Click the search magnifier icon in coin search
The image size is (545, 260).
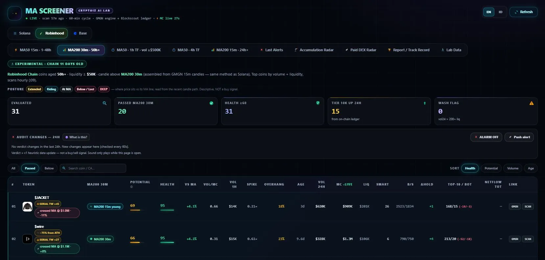pyautogui.click(x=64, y=168)
